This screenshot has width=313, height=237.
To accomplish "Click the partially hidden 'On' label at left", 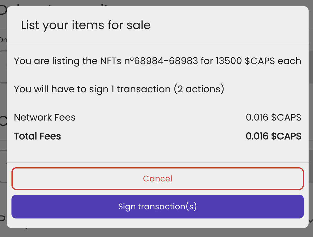I will 3,40.
